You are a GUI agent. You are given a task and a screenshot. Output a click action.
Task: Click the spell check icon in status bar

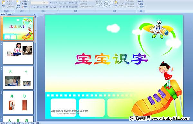[x=24, y=123]
